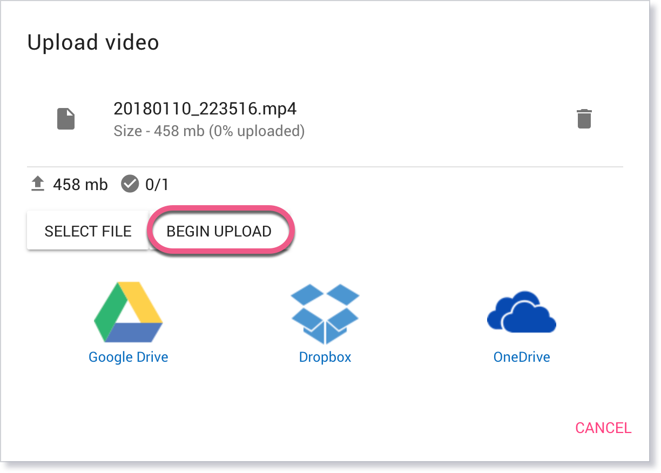
Task: Click the 'Size - 458 mb (0% uploaded)' status text
Action: (x=209, y=131)
